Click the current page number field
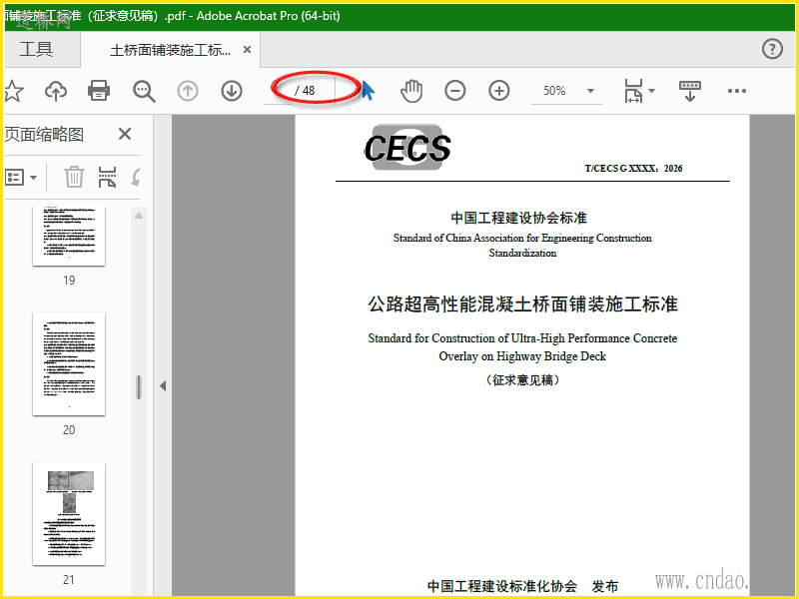Viewport: 799px width, 599px height. [x=278, y=91]
